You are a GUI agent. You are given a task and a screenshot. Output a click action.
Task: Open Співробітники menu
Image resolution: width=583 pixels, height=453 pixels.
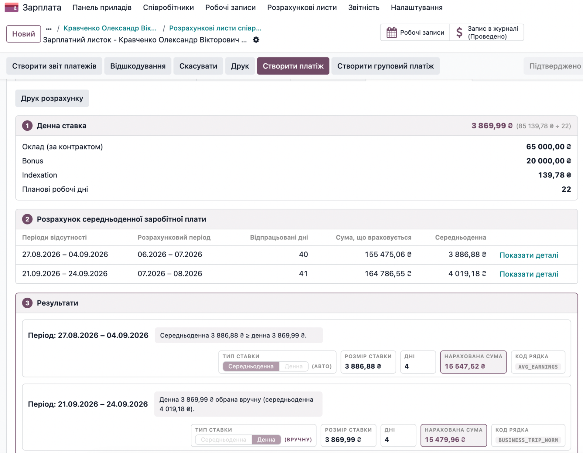tap(168, 7)
